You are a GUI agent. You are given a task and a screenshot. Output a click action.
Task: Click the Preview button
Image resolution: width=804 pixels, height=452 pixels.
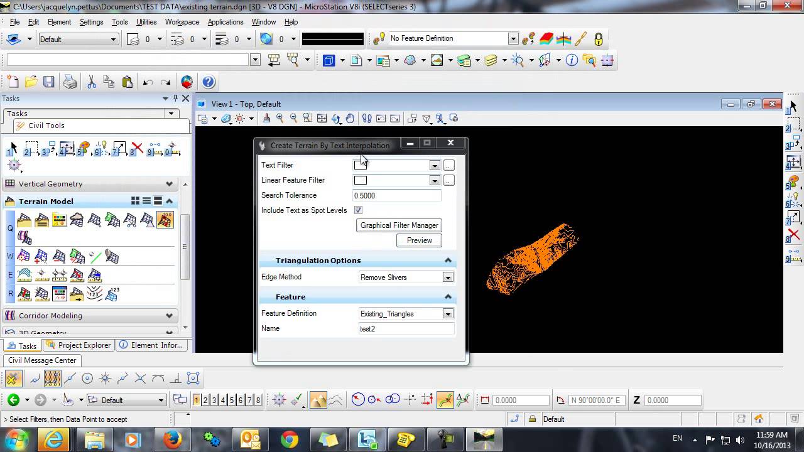(x=420, y=240)
